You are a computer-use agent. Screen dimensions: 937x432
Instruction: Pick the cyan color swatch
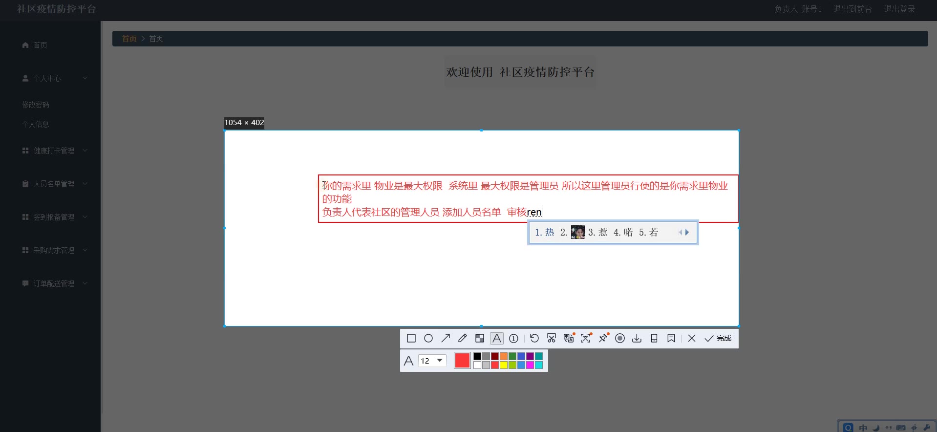[x=539, y=365]
